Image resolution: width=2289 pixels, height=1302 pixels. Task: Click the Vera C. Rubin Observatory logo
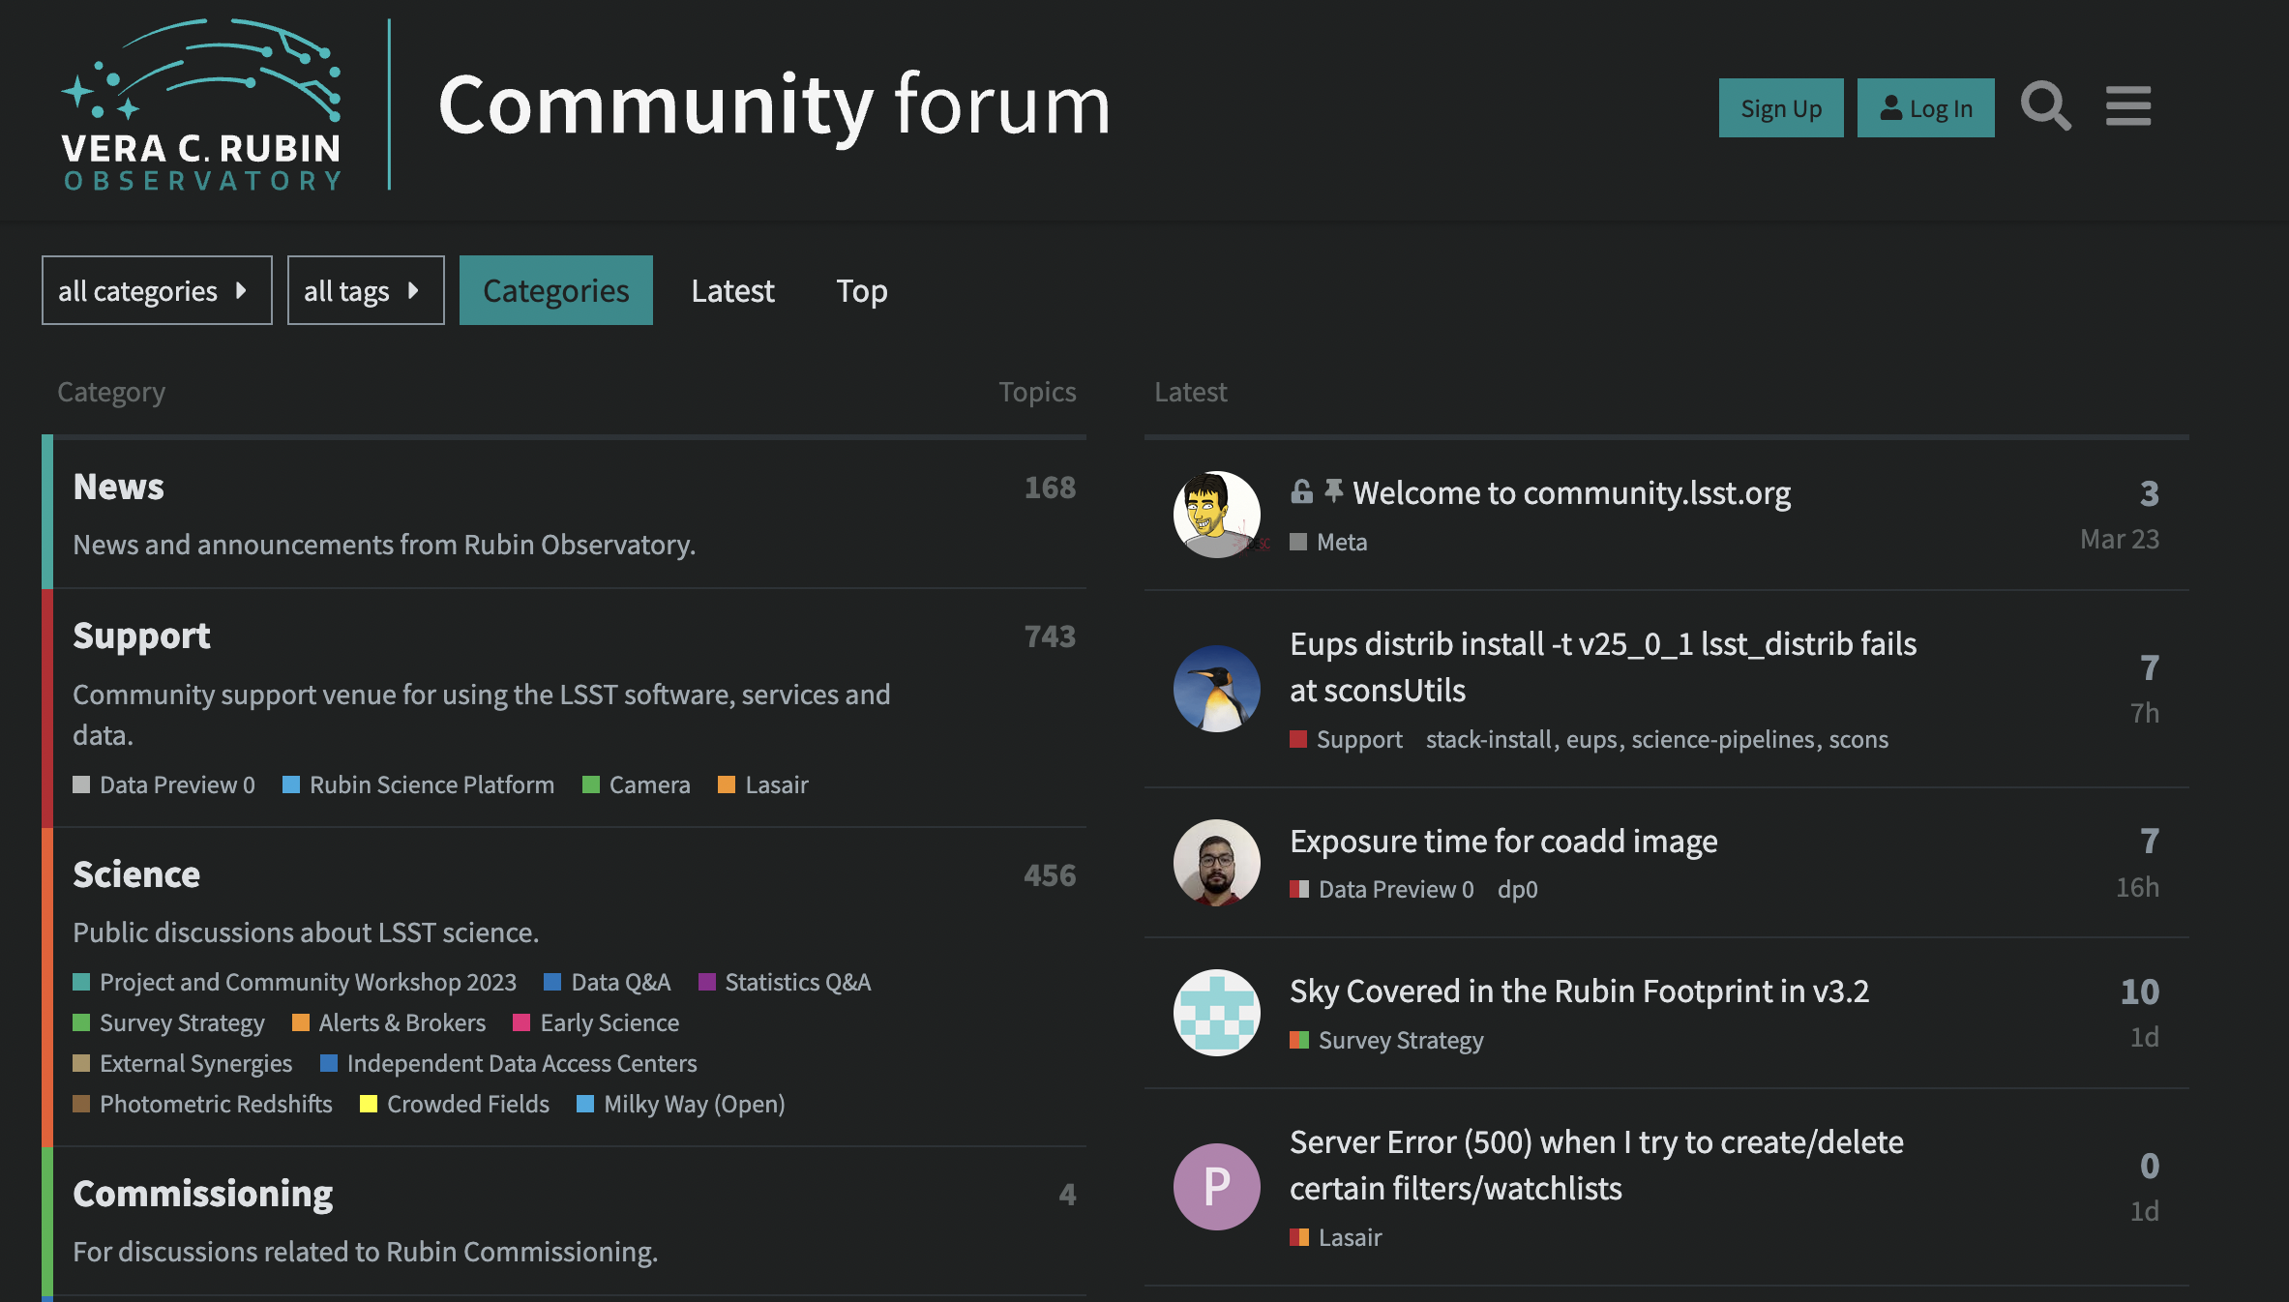(202, 104)
